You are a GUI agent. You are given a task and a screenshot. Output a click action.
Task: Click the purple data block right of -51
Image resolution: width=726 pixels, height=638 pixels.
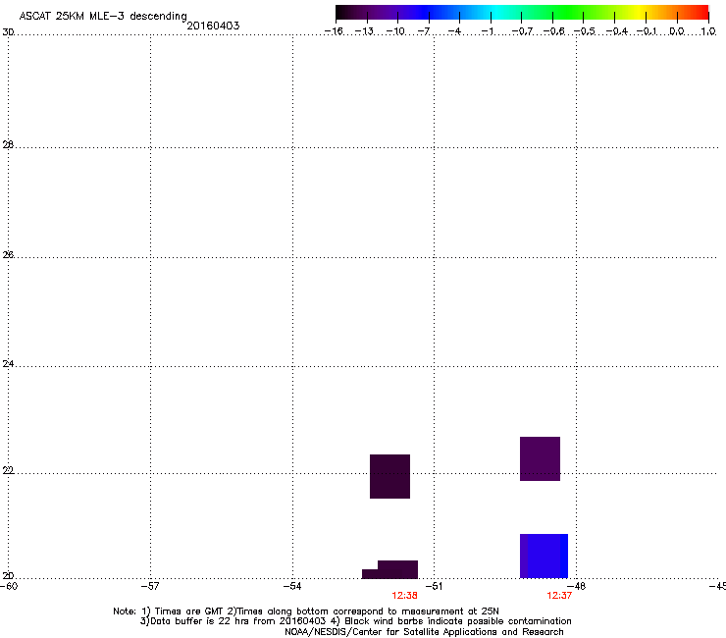pyautogui.click(x=540, y=458)
